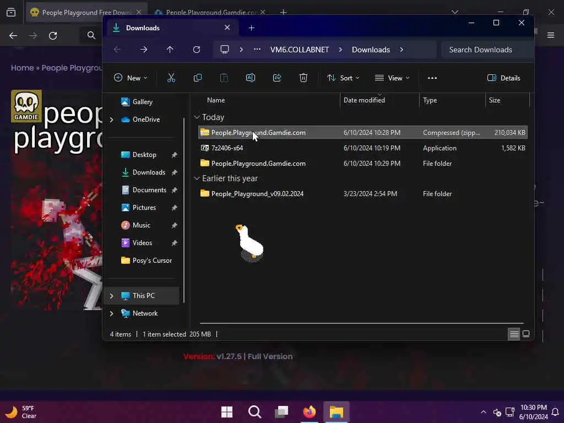
Task: Open the New dropdown menu
Action: pos(131,78)
